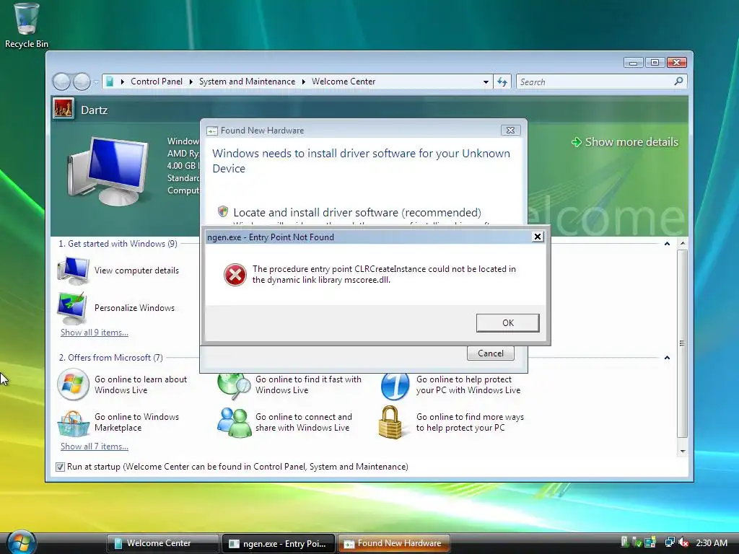Screen dimensions: 739x554
Task: Select Locate and install driver software option
Action: [357, 213]
